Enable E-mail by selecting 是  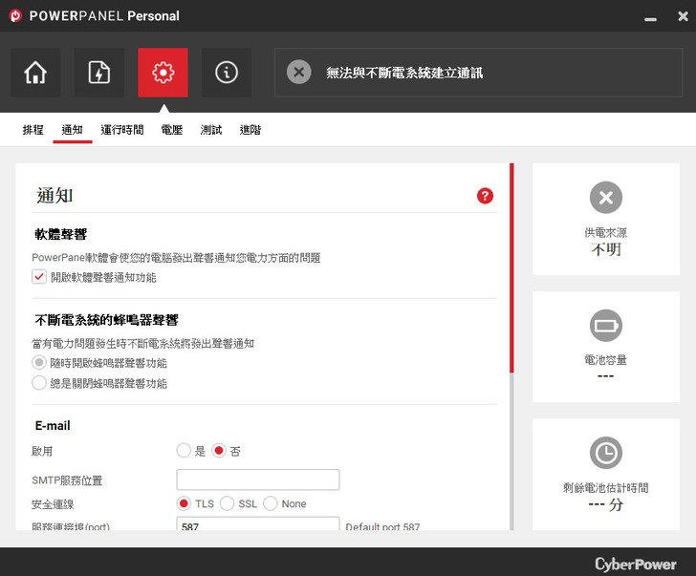tap(184, 450)
